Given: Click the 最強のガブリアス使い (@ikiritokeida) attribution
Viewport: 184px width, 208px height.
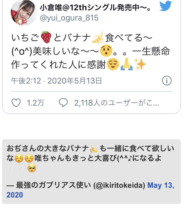Looking at the screenshot, I should tap(80, 185).
